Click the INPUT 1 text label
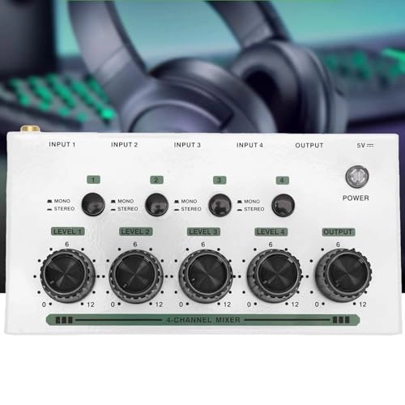Viewport: 405px width, 405px height. click(x=62, y=144)
